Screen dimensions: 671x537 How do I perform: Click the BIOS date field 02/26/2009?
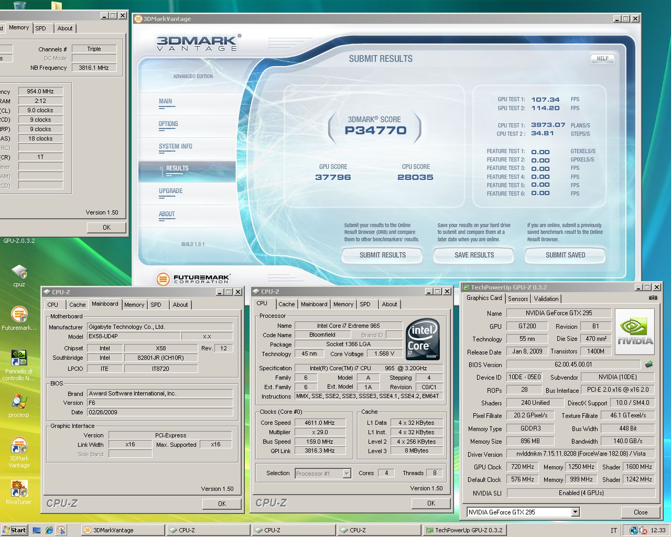tap(160, 412)
